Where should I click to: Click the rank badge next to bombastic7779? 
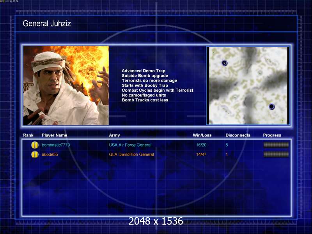tap(35, 145)
